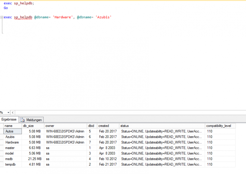Click the Go statement in the editor
Screen dimensions: 246x174
(6, 8)
